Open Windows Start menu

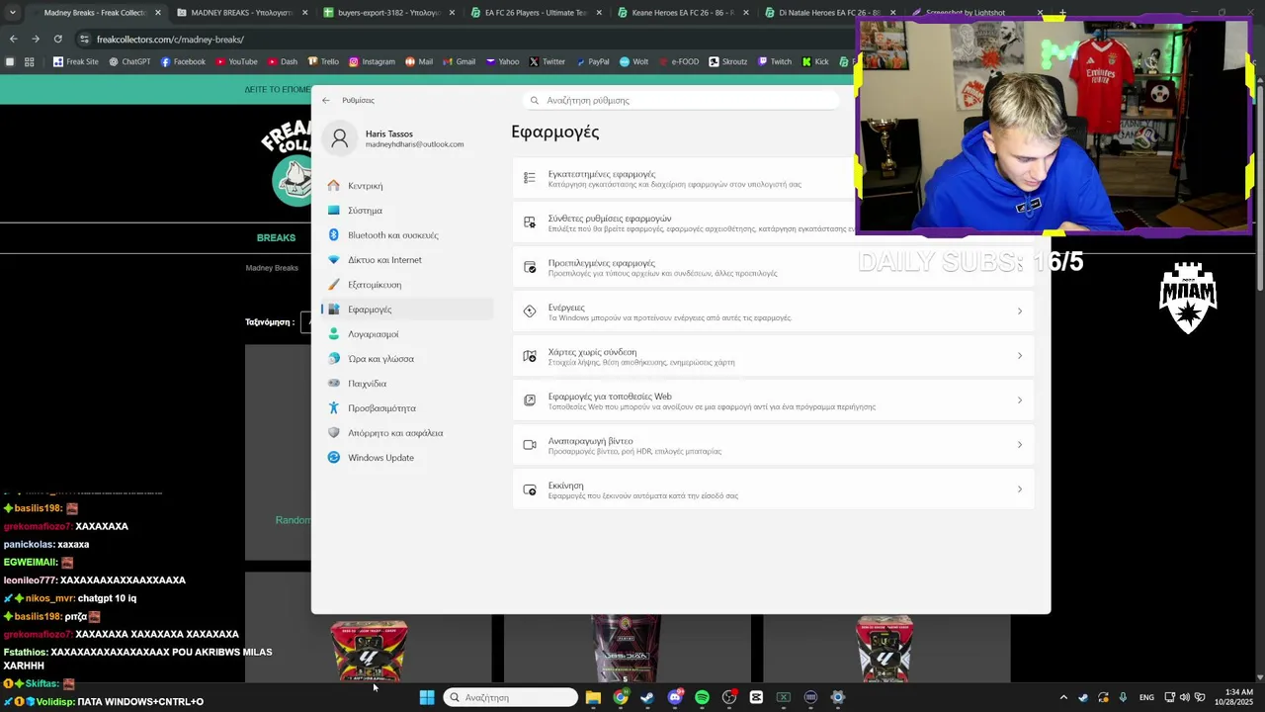pyautogui.click(x=426, y=697)
